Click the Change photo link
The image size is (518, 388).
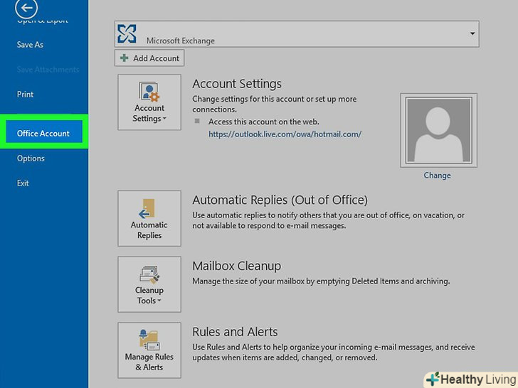pos(437,176)
